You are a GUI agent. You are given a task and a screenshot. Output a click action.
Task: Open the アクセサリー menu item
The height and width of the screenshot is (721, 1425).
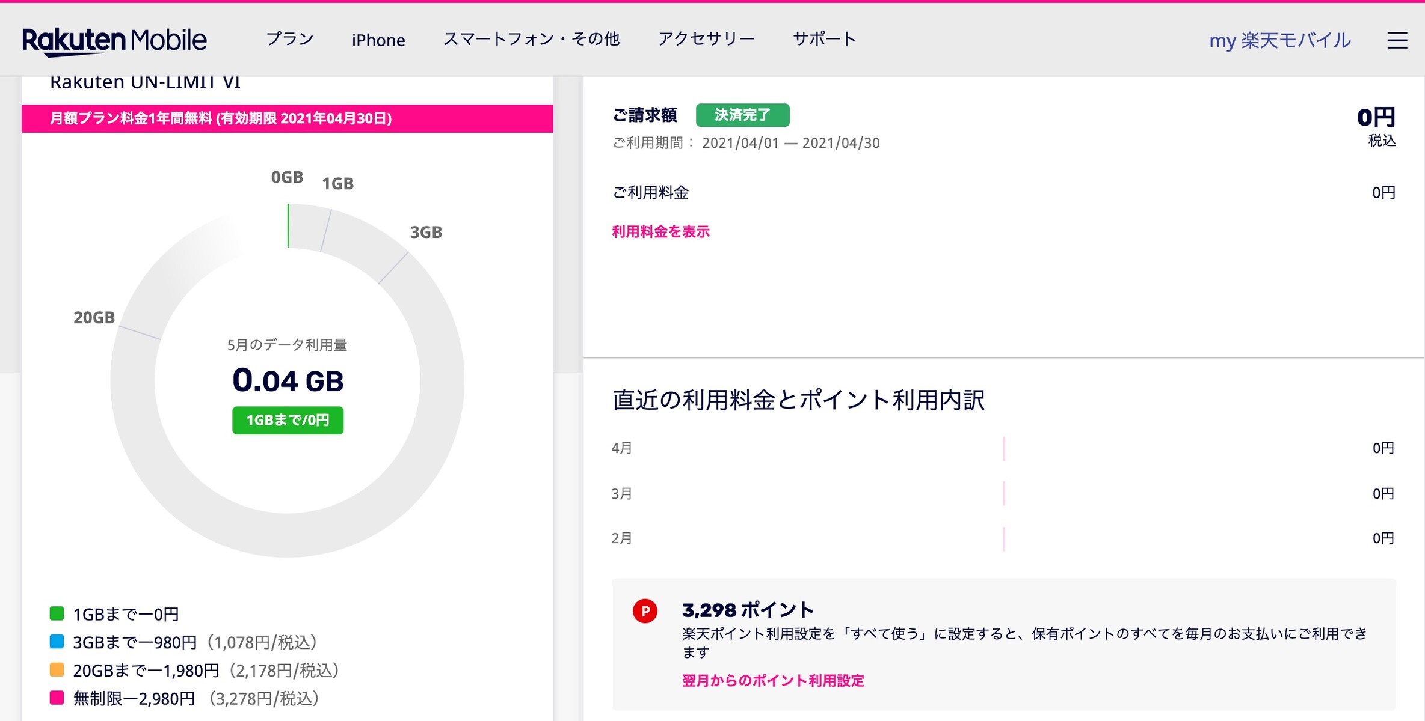tap(706, 40)
